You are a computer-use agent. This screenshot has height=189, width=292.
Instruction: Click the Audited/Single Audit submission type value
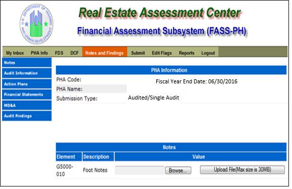click(x=154, y=98)
